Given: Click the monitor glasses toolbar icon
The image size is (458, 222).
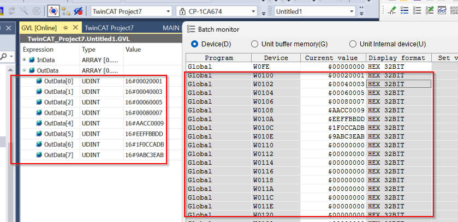Looking at the screenshot, I should [442, 11].
